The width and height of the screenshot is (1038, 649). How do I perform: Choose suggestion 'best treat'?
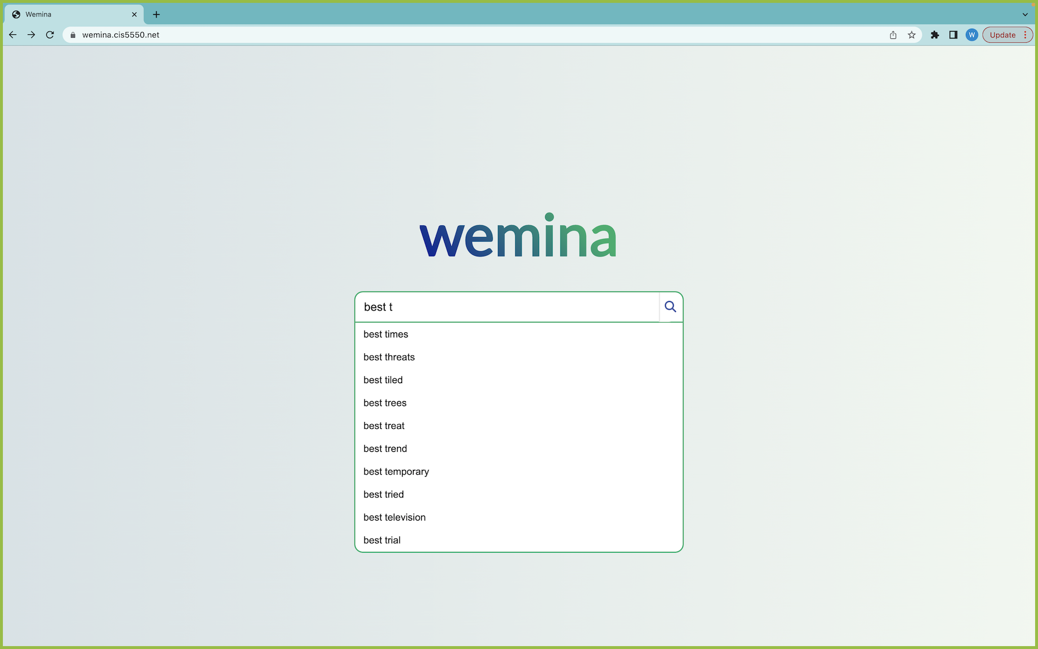(x=519, y=426)
